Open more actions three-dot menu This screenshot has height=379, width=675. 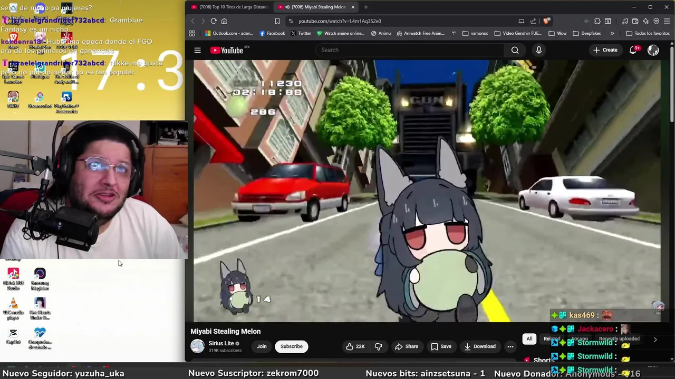[x=510, y=346]
